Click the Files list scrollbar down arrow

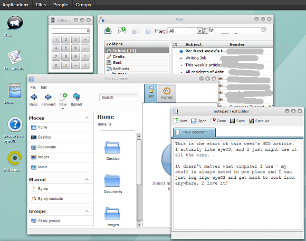tap(139, 225)
